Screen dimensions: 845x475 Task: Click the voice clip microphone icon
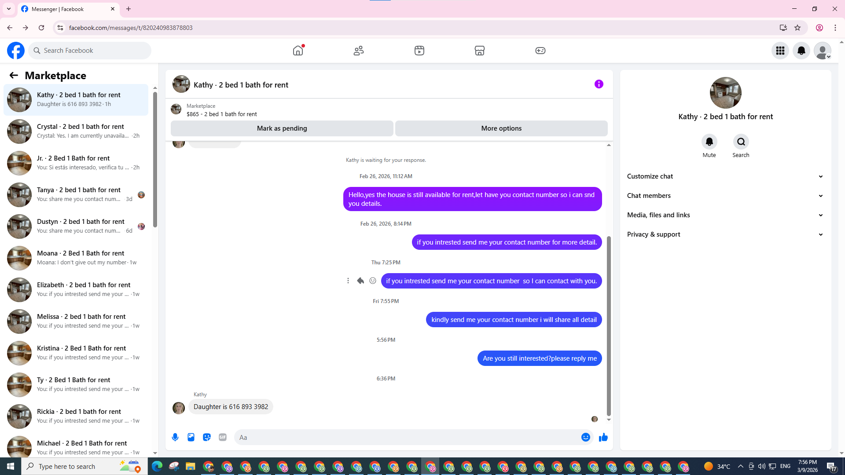click(x=175, y=437)
